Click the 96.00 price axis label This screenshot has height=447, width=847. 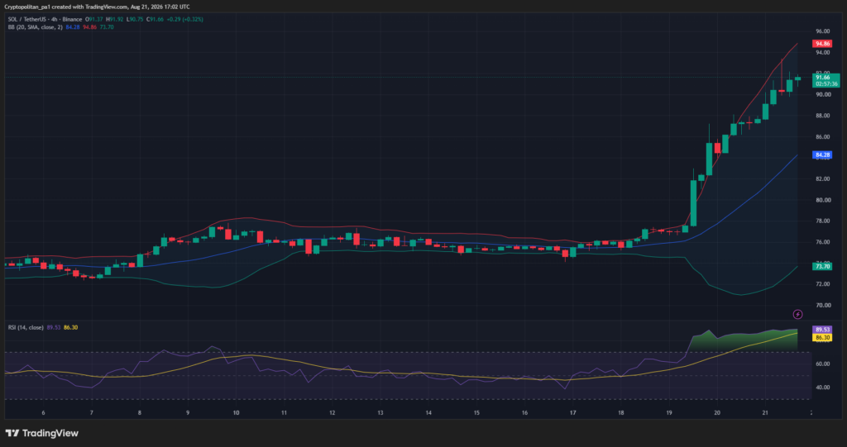click(823, 31)
